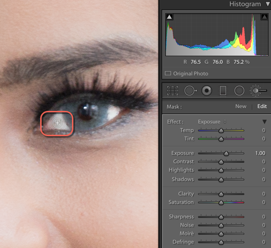271x248 pixels.
Task: Click the Saturation value field
Action: [x=264, y=202]
